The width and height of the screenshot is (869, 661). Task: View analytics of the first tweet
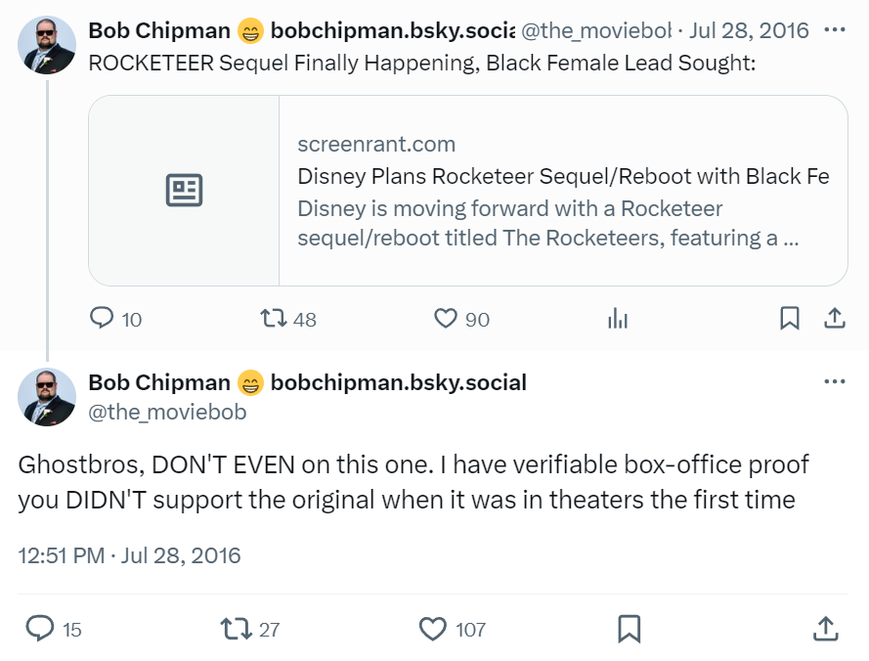(618, 319)
